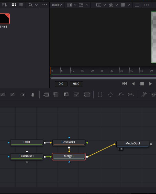Click the Displace1 node output square
This screenshot has height=194, width=156.
tap(69, 148)
